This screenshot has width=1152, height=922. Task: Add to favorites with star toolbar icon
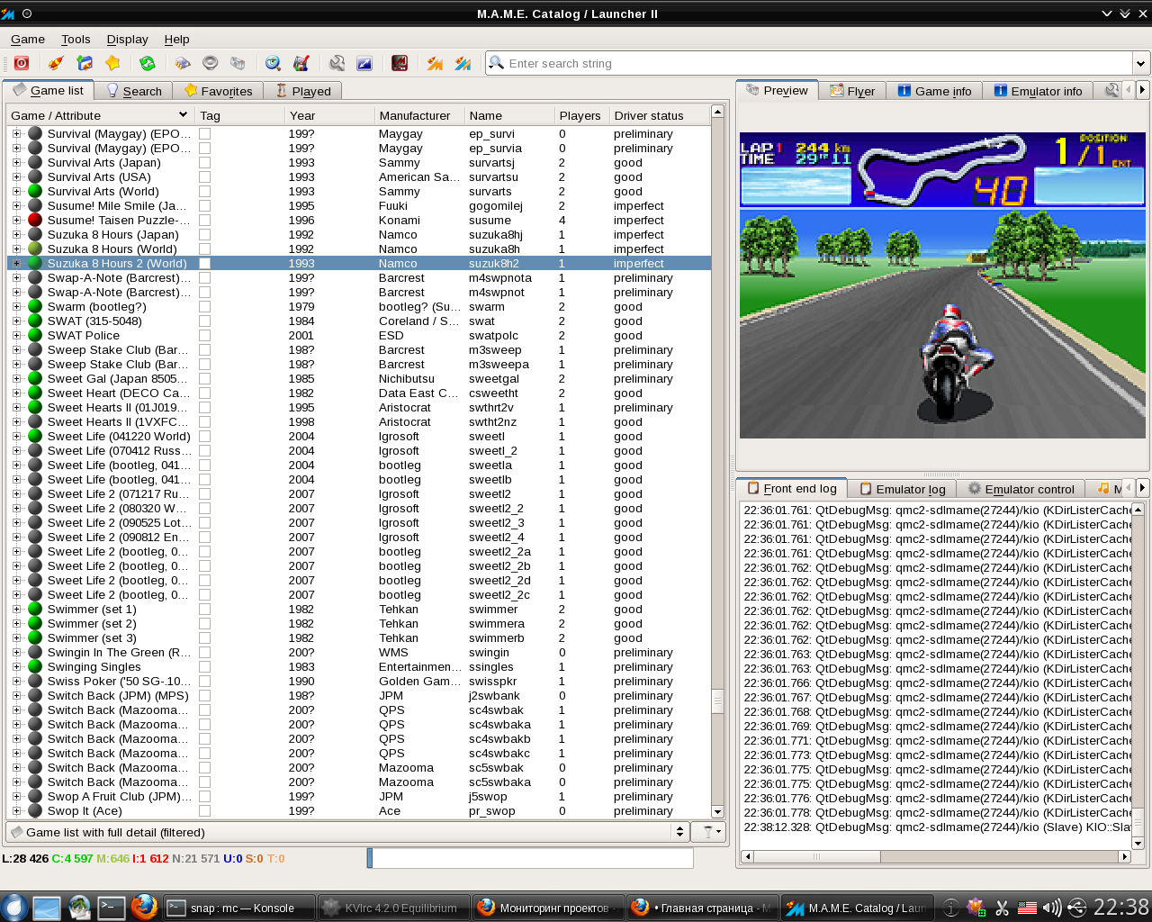(112, 63)
